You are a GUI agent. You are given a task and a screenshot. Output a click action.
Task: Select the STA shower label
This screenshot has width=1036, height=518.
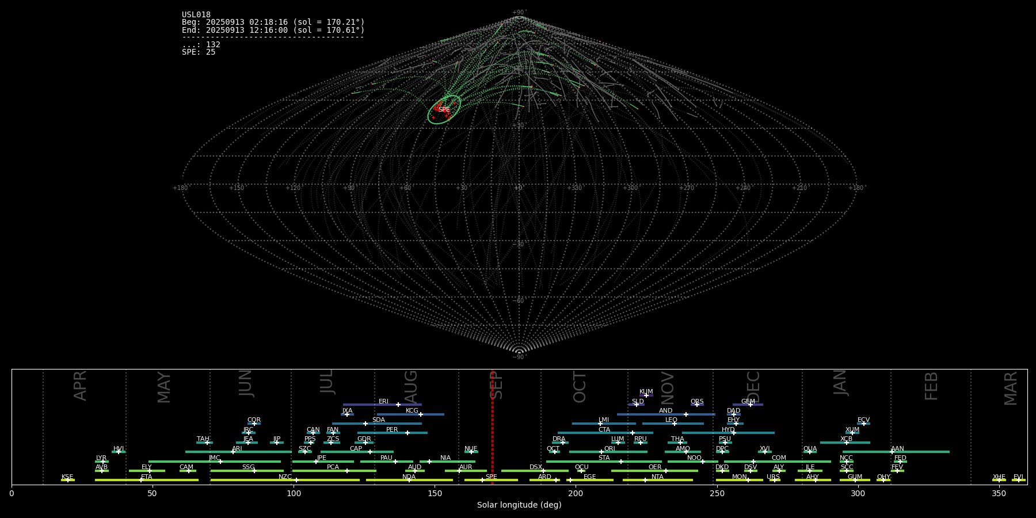pos(604,458)
